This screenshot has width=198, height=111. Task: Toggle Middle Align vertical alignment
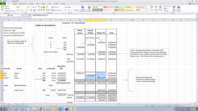[41, 7]
